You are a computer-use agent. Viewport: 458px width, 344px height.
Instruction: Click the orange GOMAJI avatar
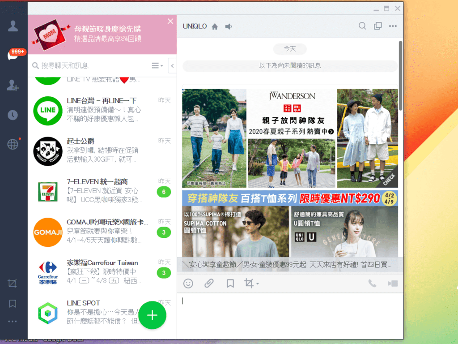(48, 232)
